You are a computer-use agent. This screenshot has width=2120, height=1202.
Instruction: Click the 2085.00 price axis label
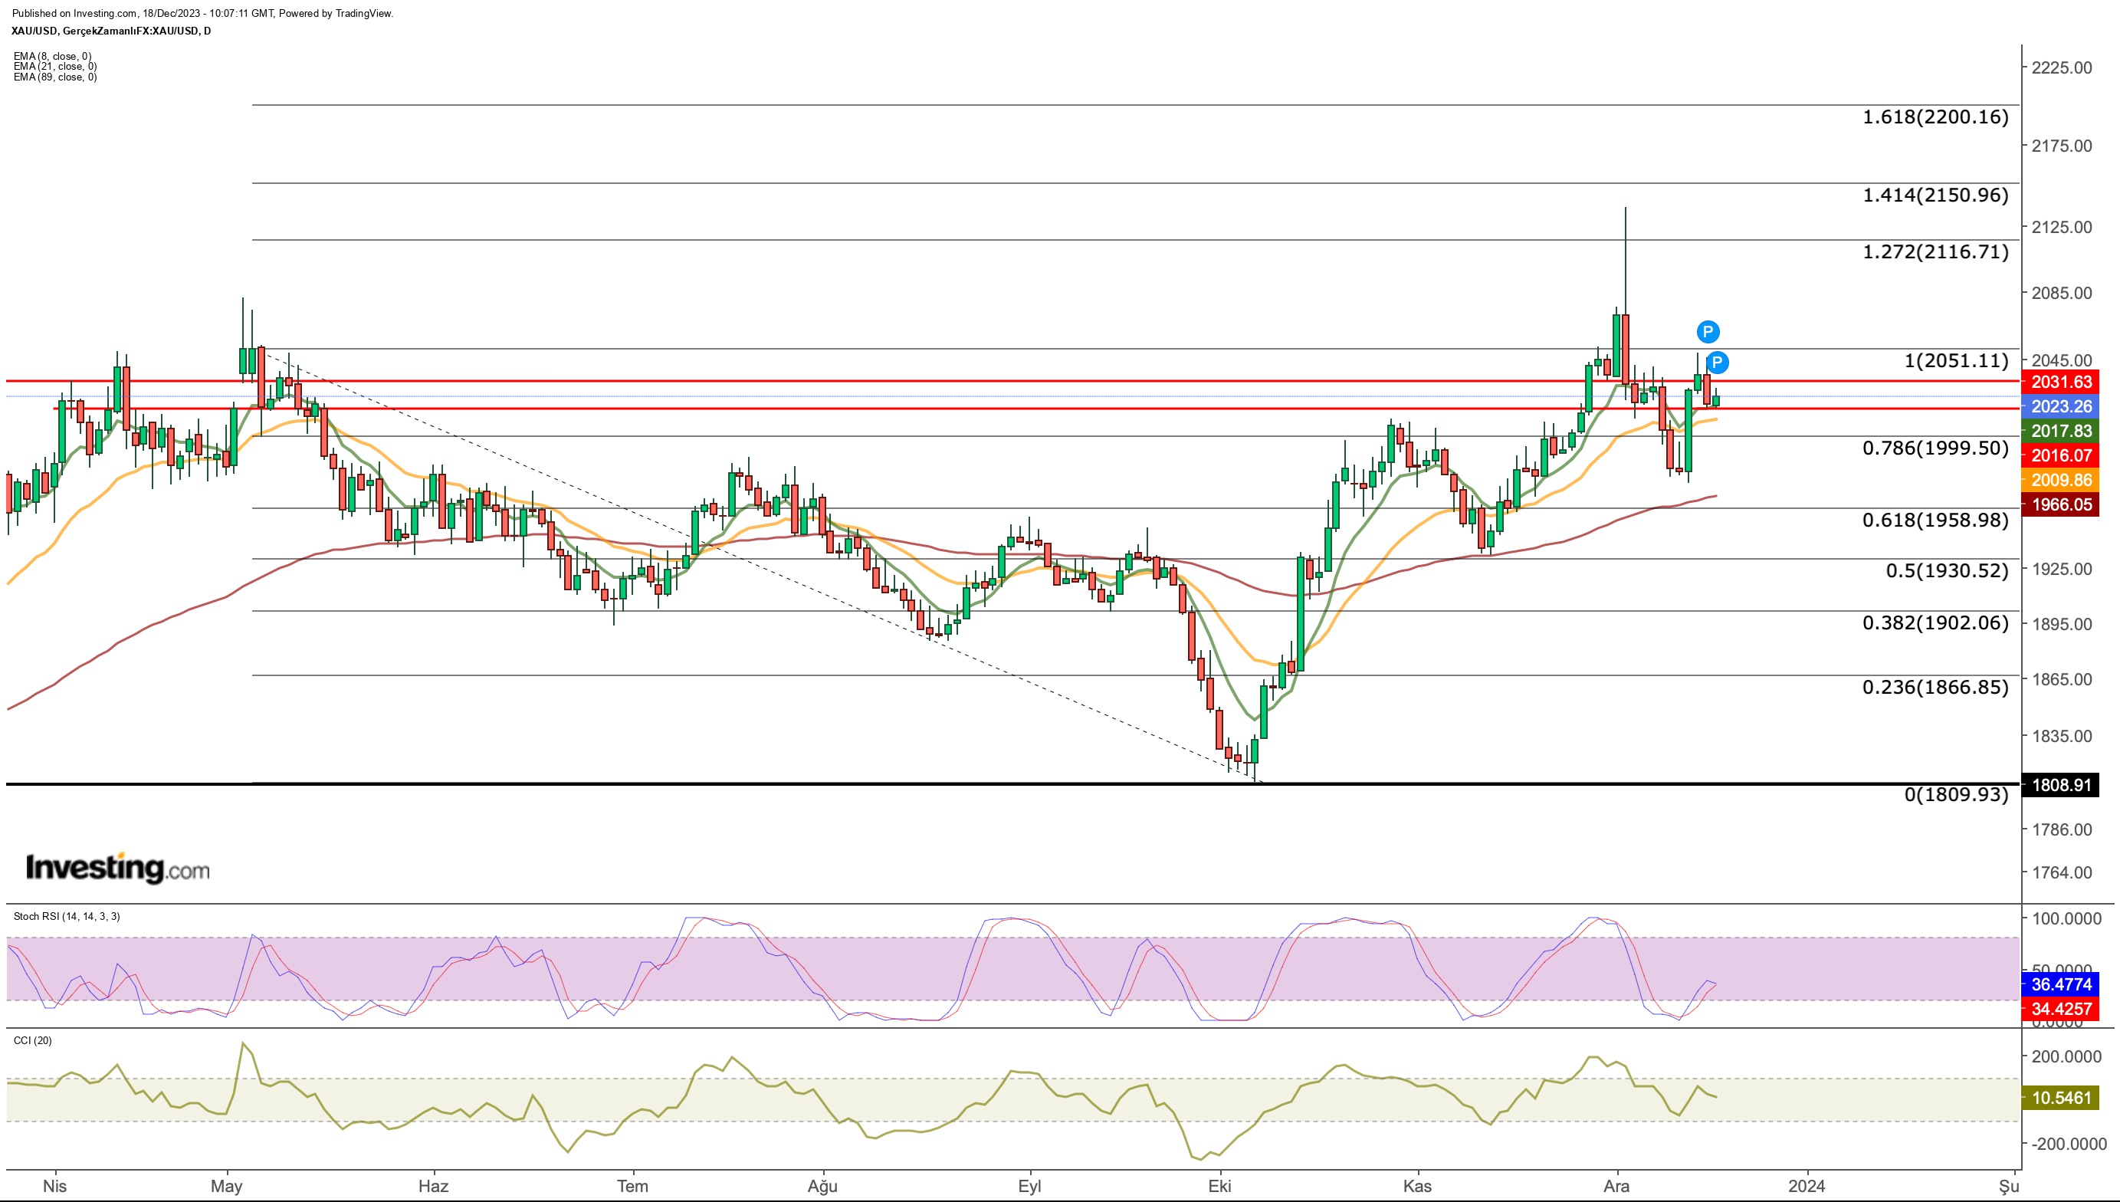(2063, 293)
